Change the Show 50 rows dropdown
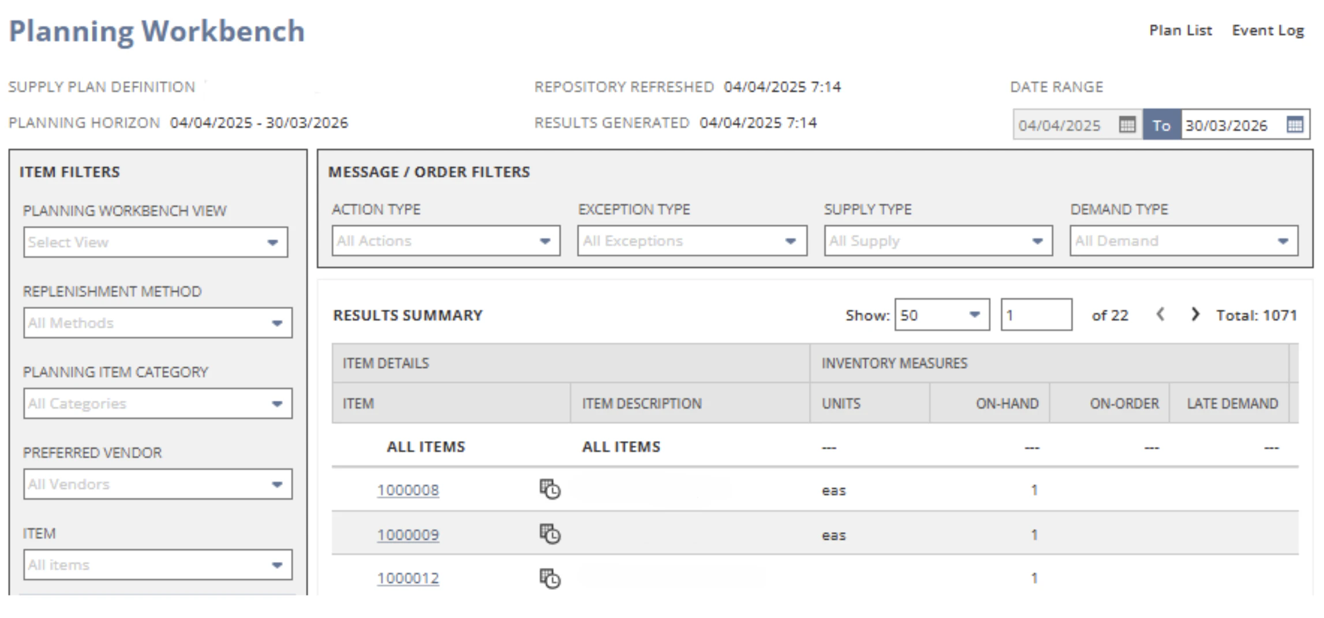 tap(942, 315)
